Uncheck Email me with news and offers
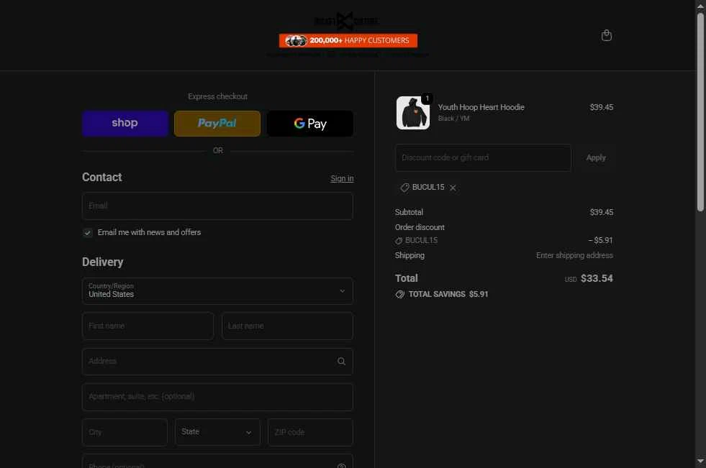The height and width of the screenshot is (468, 706). pos(88,232)
